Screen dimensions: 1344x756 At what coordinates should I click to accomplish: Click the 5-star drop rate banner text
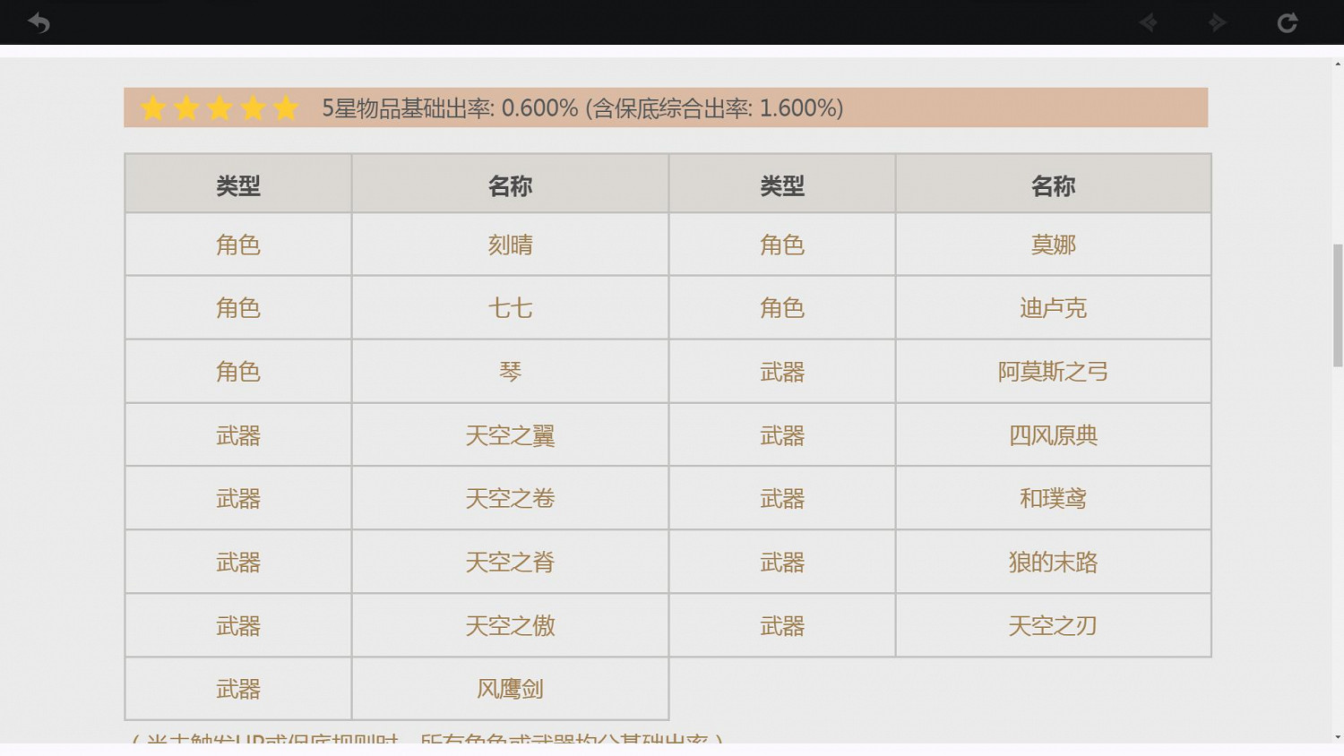582,107
